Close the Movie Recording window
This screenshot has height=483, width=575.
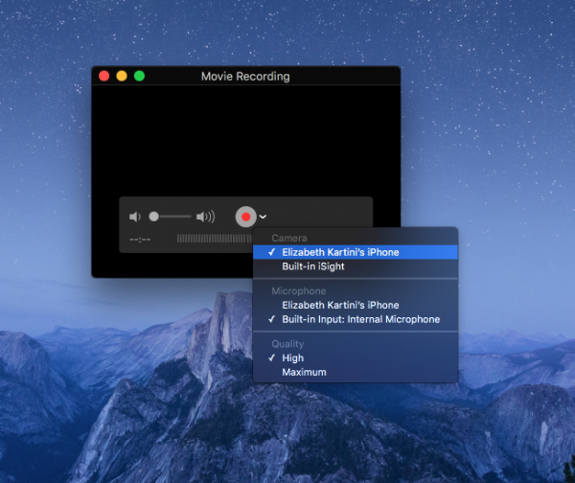coord(104,76)
